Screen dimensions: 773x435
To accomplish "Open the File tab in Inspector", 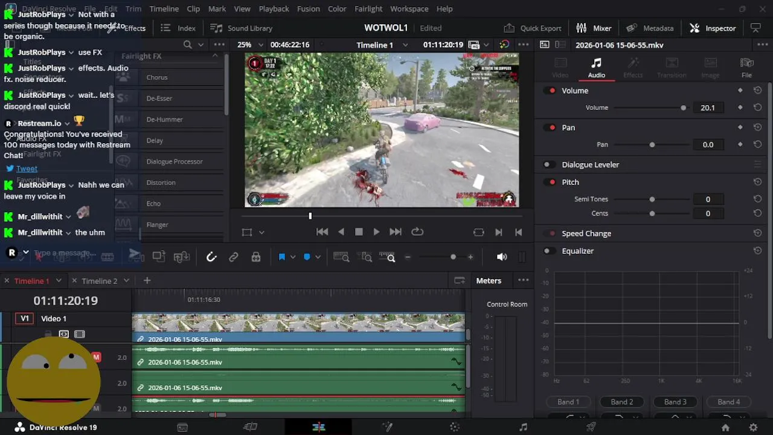I will [x=747, y=67].
